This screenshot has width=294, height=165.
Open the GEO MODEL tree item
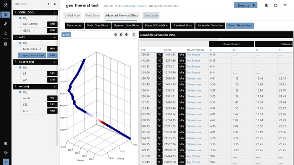[x=31, y=24]
